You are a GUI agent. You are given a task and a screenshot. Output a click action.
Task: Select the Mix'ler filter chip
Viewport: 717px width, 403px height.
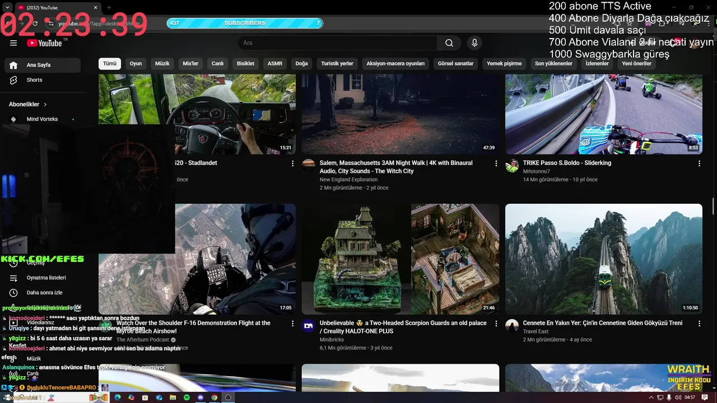click(x=190, y=64)
